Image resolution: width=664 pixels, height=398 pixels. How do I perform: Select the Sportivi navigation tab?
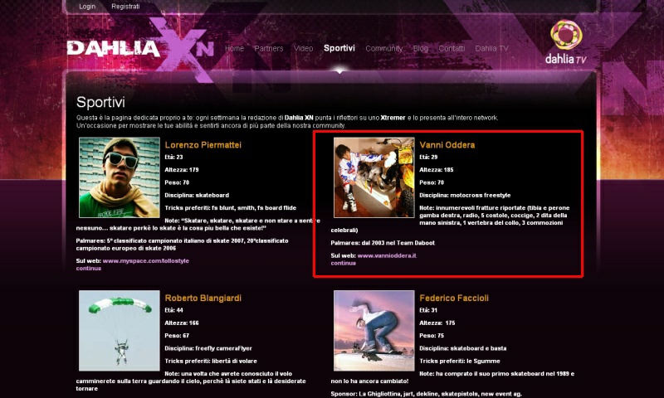[x=339, y=48]
